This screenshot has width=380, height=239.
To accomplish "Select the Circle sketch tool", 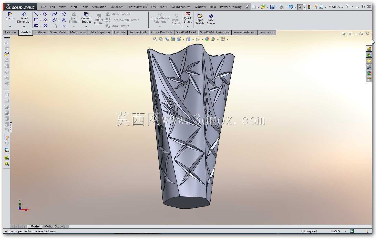I will (45, 14).
